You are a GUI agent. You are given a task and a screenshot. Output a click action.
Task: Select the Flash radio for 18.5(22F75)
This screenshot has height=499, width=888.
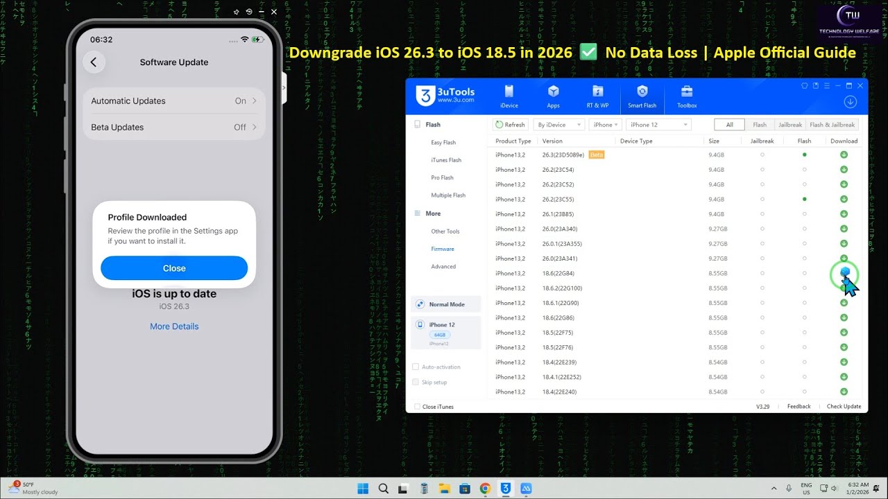pos(804,333)
